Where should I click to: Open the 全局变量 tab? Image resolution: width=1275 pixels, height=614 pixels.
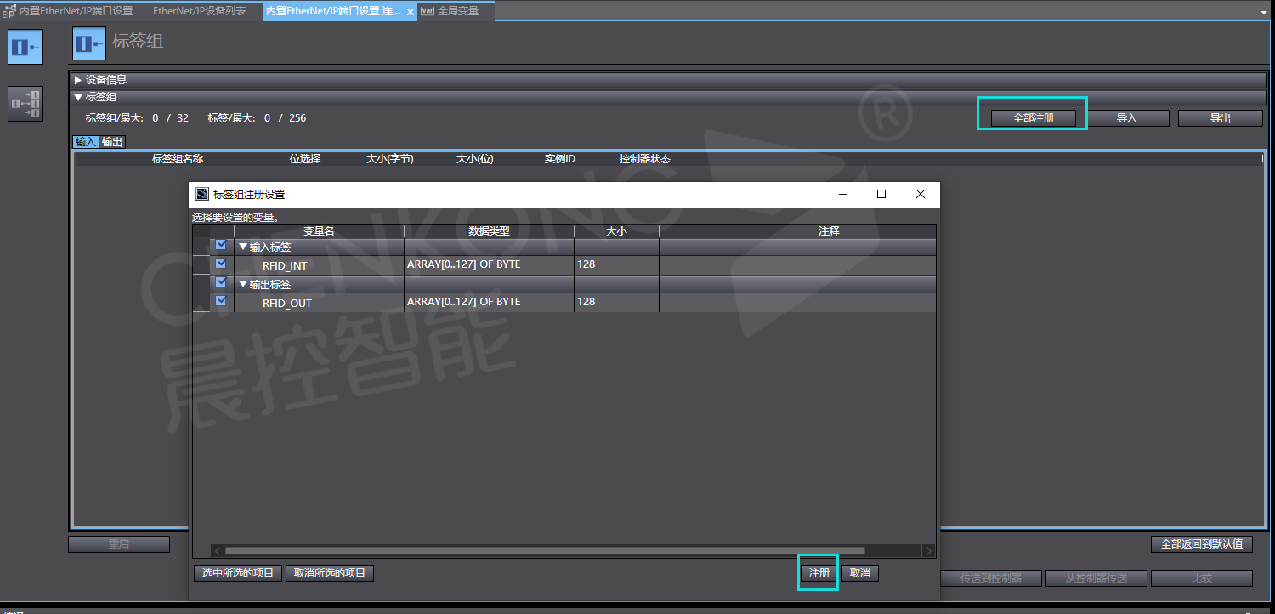coord(457,11)
